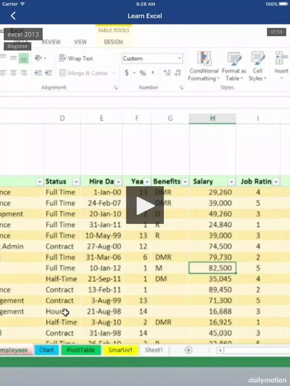Click the align right icon

coord(24,73)
